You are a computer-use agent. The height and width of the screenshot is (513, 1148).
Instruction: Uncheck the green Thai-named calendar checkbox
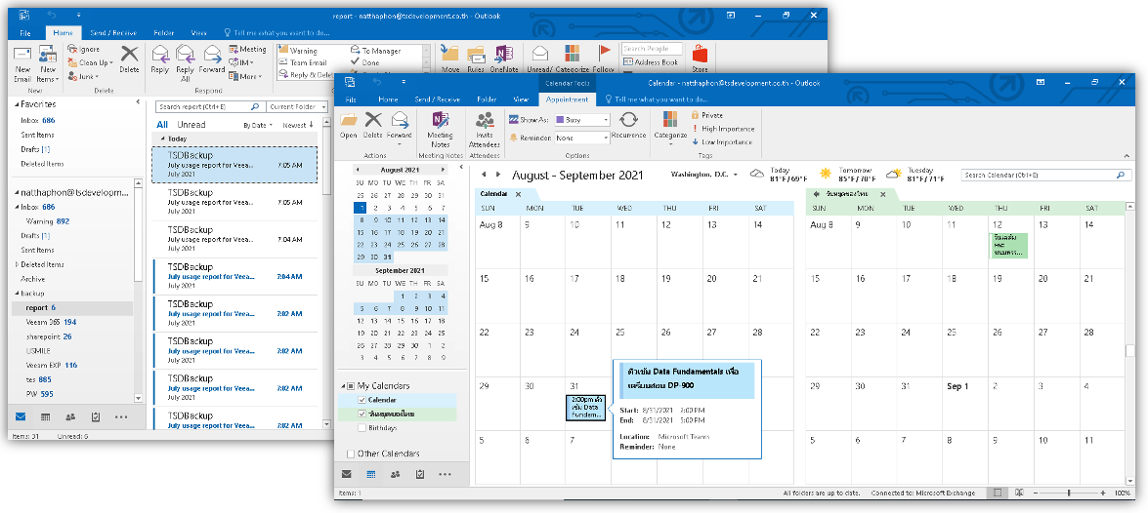(361, 414)
